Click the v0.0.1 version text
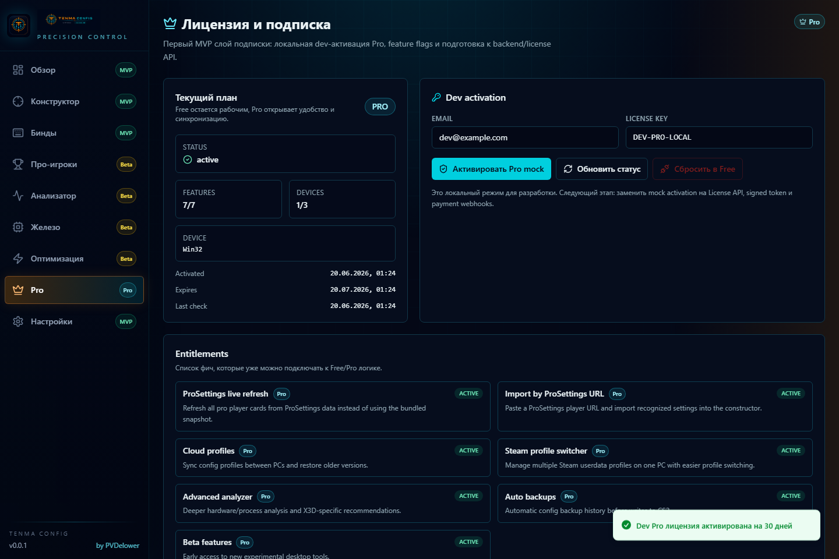 (18, 546)
